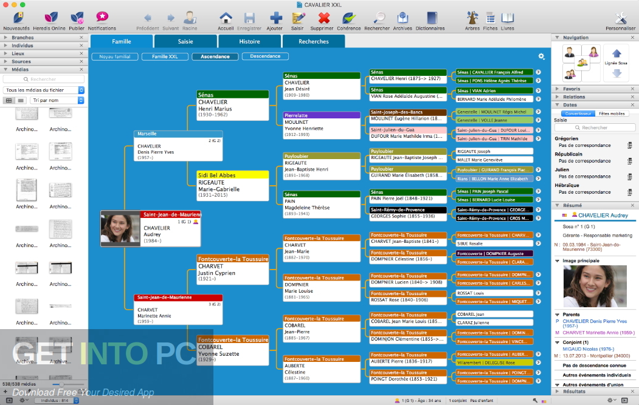Collapse the Médias panel
The height and width of the screenshot is (405, 639).
click(x=5, y=70)
